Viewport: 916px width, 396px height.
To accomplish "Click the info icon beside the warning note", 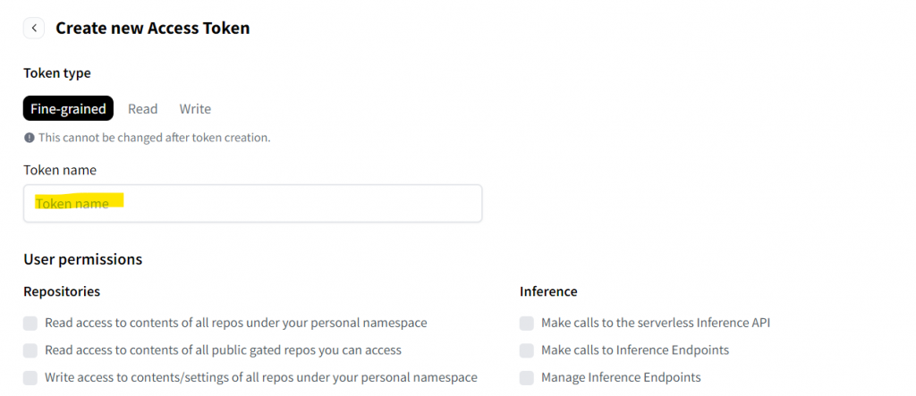I will pyautogui.click(x=30, y=138).
